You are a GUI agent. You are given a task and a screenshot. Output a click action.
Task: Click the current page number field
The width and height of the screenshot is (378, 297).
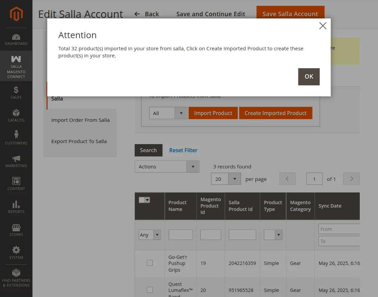[314, 179]
